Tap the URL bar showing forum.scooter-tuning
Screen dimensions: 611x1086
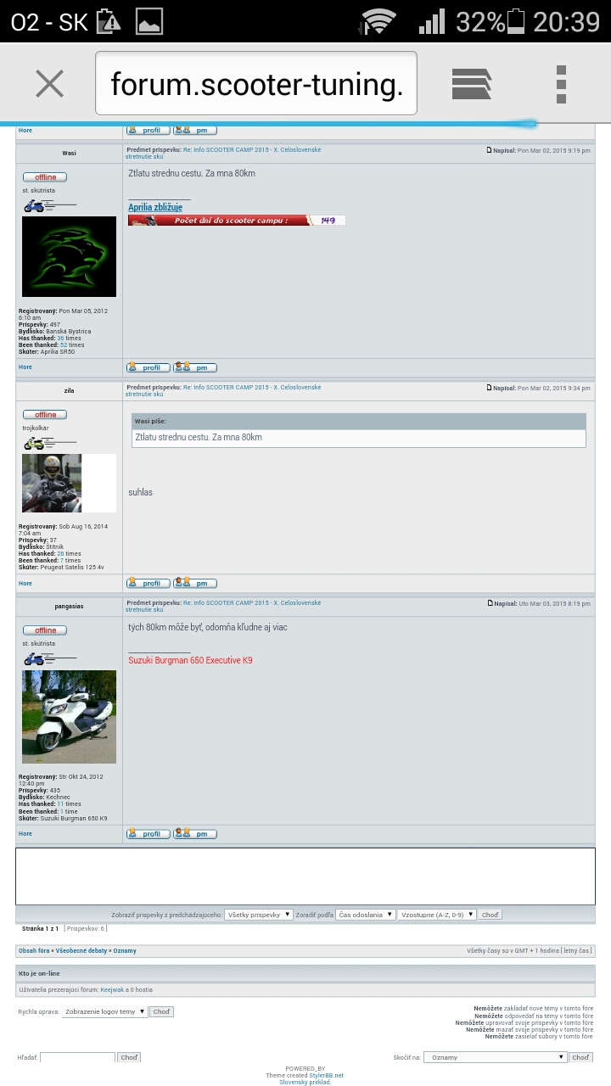tap(256, 83)
